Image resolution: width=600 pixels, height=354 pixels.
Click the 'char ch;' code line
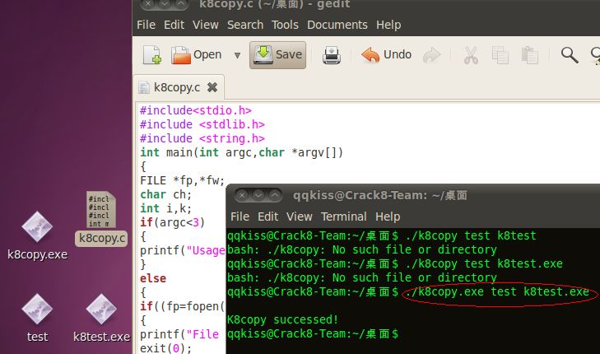(165, 195)
